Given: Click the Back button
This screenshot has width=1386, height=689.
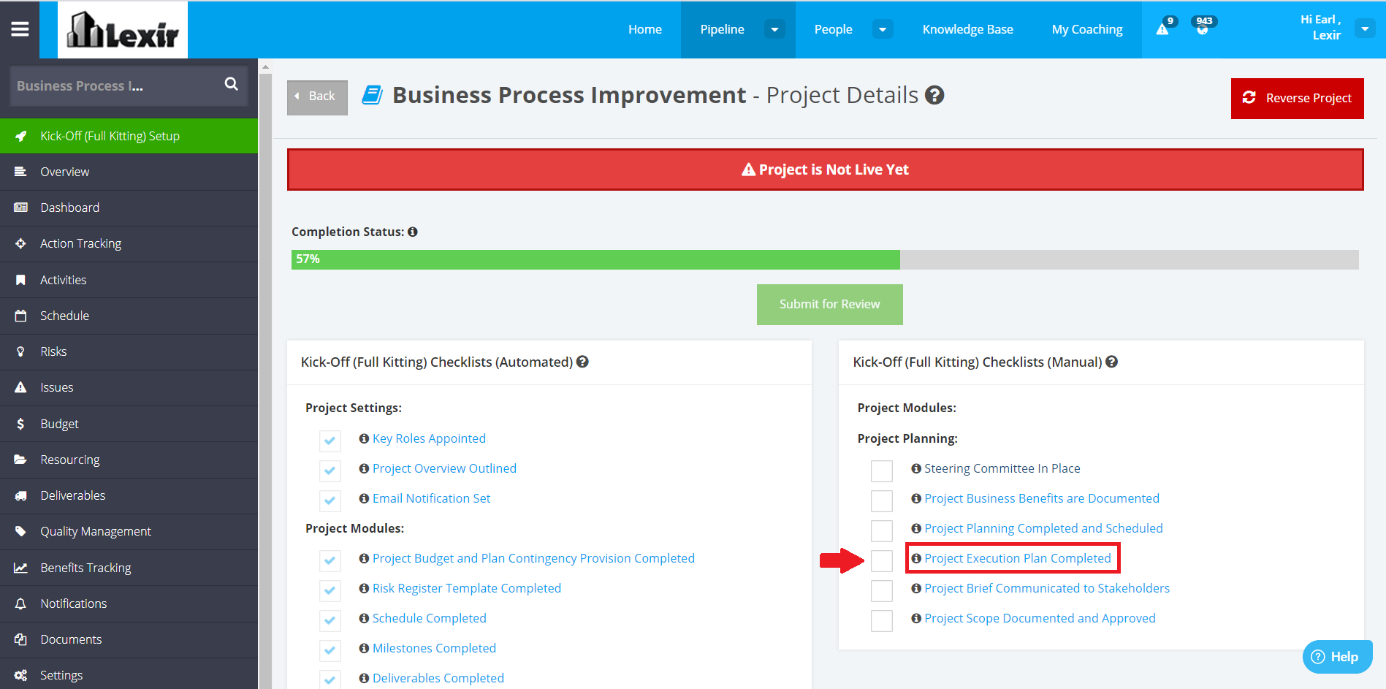Looking at the screenshot, I should (x=317, y=96).
